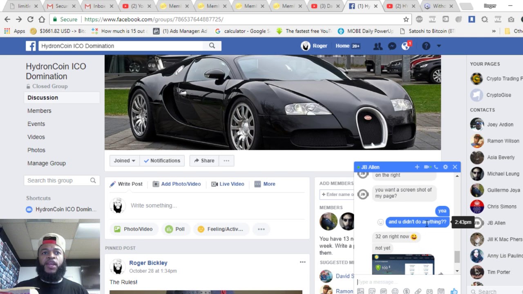Choose a sticker in the chat window
Image resolution: width=523 pixels, height=294 pixels.
pyautogui.click(x=372, y=291)
